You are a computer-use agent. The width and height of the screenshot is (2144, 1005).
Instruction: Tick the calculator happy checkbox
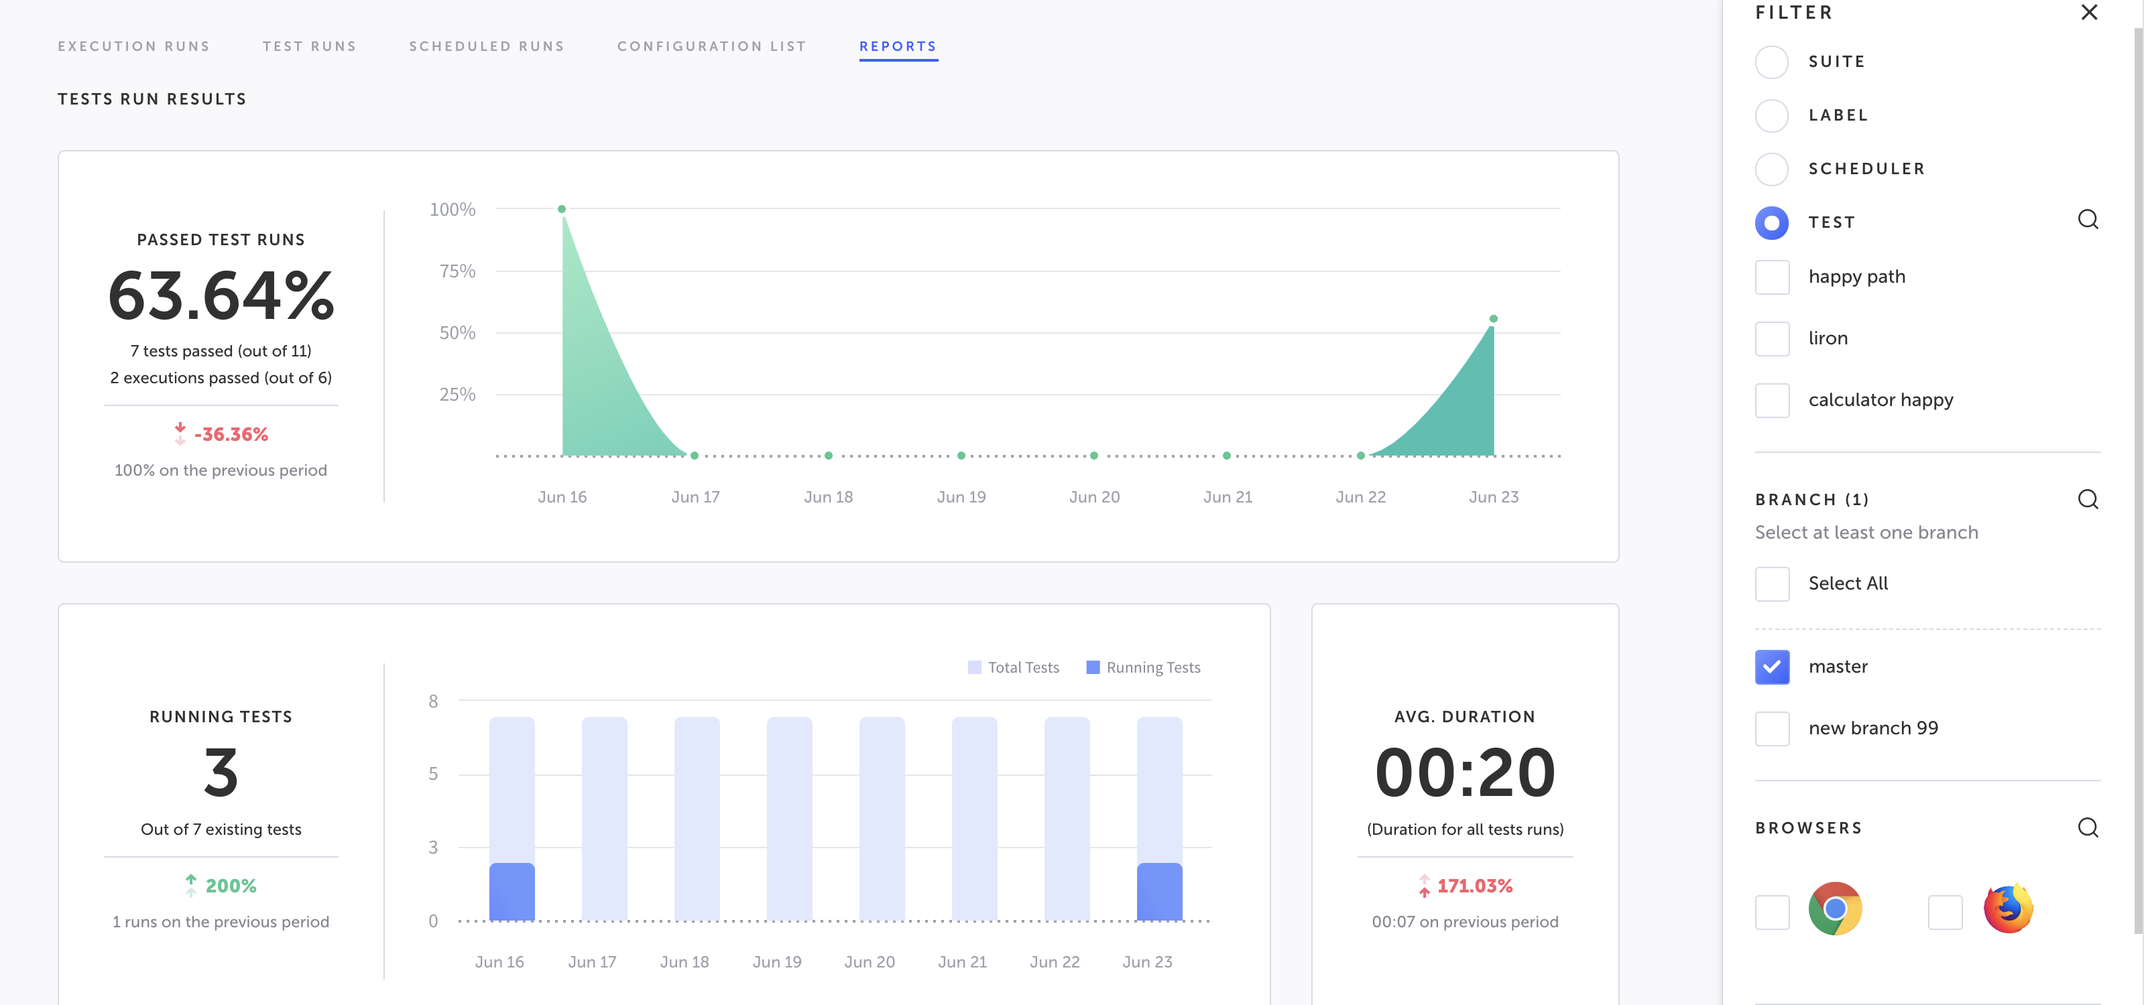coord(1772,400)
